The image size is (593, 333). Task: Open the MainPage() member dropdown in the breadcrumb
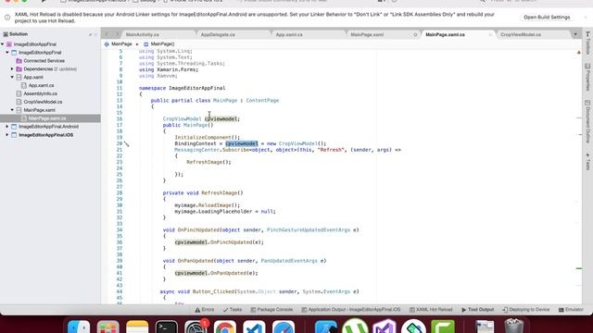[x=158, y=44]
